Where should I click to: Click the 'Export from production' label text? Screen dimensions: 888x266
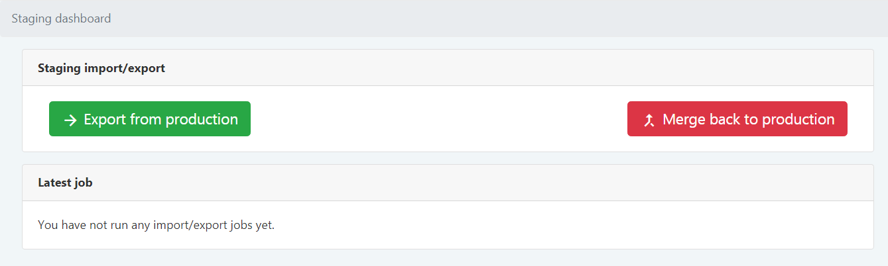coord(160,119)
